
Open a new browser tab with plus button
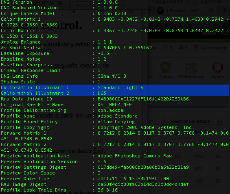coord(224,10)
